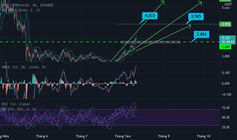The image size is (237, 140).
Task: Click the Tháng 9 time axis label
Action: pos(164,136)
